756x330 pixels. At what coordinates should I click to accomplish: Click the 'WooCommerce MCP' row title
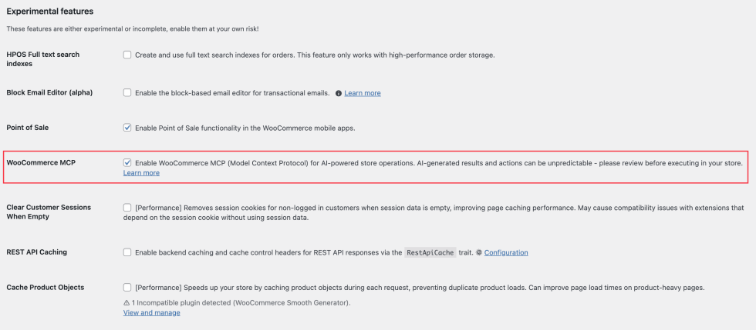pyautogui.click(x=41, y=163)
